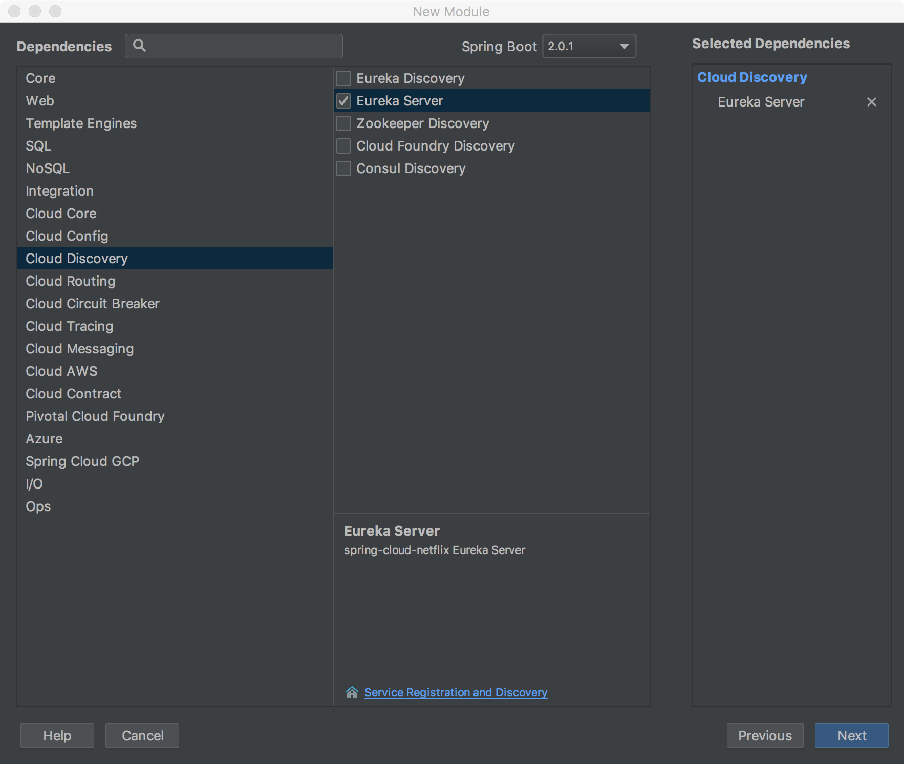Select the Cloud Config category
Viewport: 904px width, 764px height.
click(x=175, y=236)
